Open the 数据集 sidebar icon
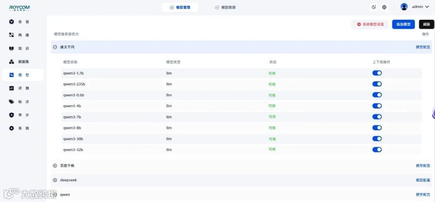Viewport: 435px width, 202px height. [x=11, y=62]
